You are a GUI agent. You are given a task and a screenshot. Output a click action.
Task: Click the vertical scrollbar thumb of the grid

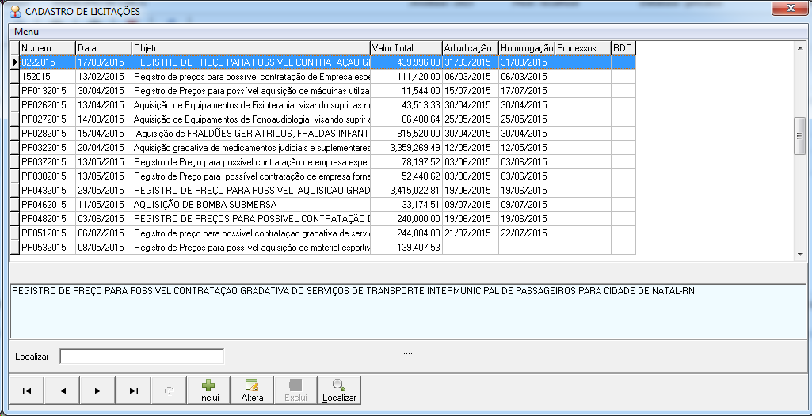pos(801,135)
